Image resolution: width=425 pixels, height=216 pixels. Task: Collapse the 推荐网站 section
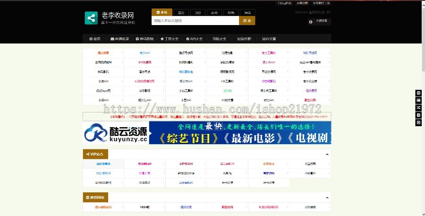click(327, 198)
